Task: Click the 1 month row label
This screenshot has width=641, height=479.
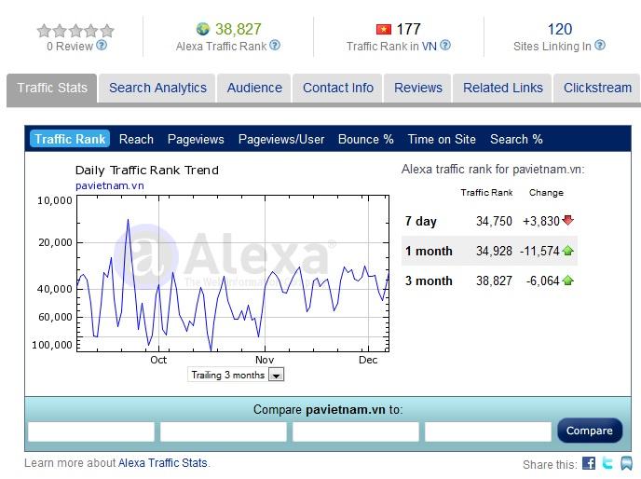Action: (429, 251)
